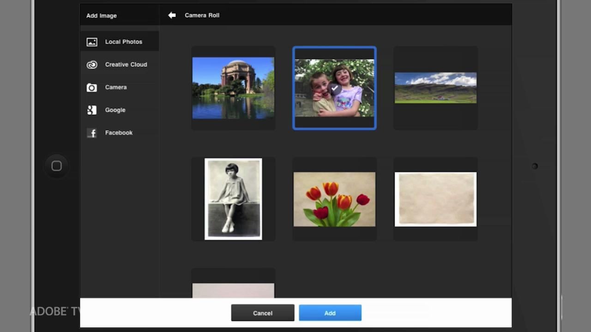Pick the green hills landscape photo
591x332 pixels.
pyautogui.click(x=435, y=88)
